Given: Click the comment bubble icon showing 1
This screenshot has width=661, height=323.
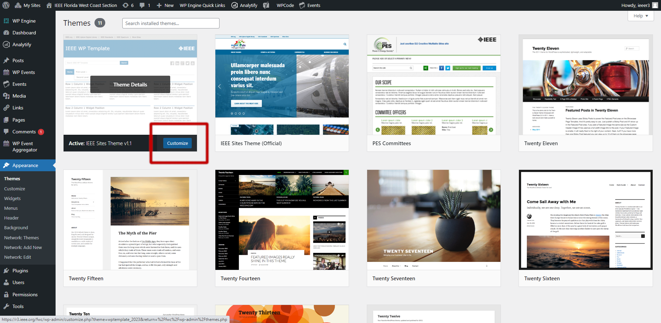Looking at the screenshot, I should pos(142,5).
